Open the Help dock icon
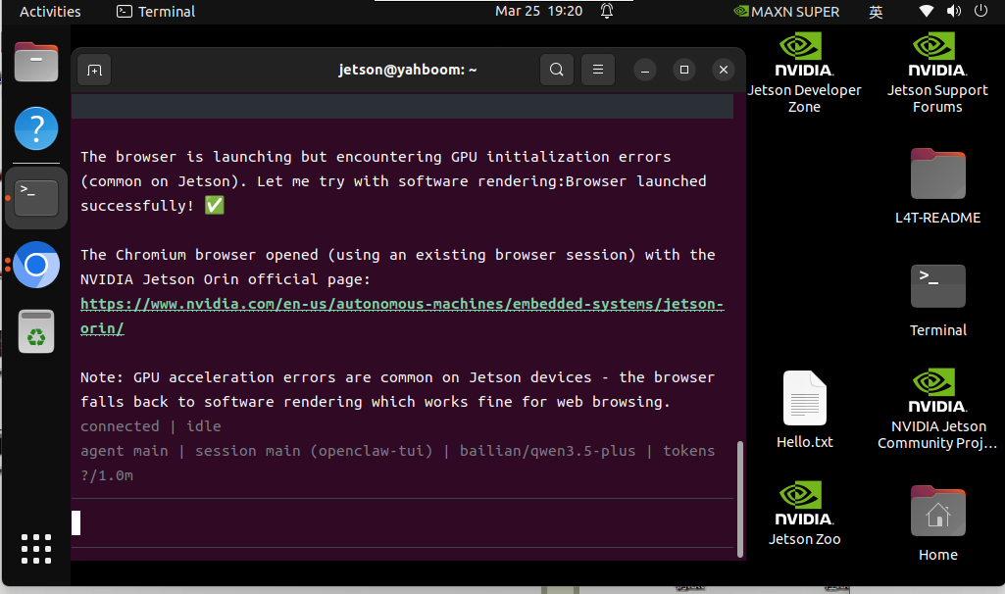 click(x=36, y=128)
